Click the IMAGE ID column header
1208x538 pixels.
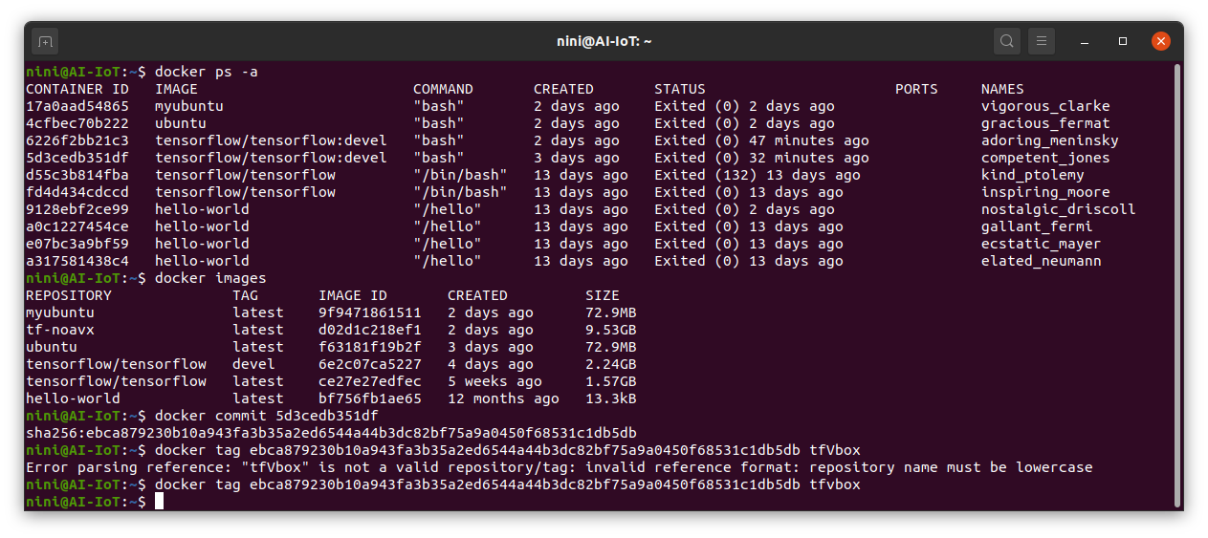353,295
